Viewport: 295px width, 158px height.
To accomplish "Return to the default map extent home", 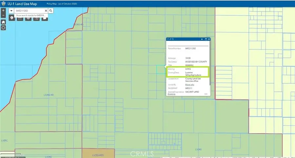I will 3,22.
